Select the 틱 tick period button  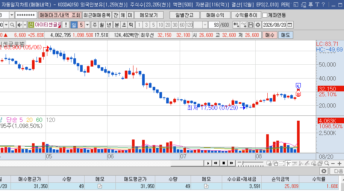[131, 25]
